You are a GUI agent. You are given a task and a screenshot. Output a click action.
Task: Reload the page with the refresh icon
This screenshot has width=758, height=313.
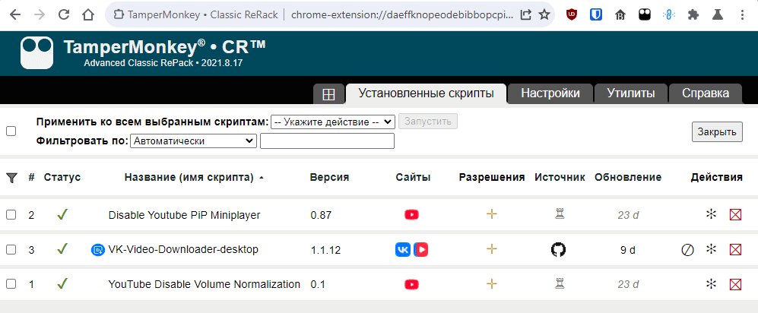[64, 15]
